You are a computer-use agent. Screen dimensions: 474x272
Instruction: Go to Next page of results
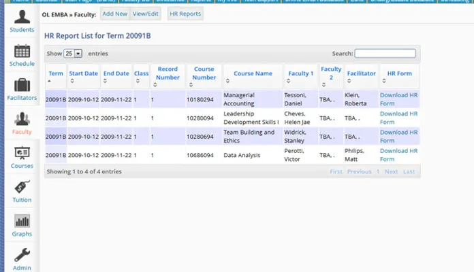391,172
